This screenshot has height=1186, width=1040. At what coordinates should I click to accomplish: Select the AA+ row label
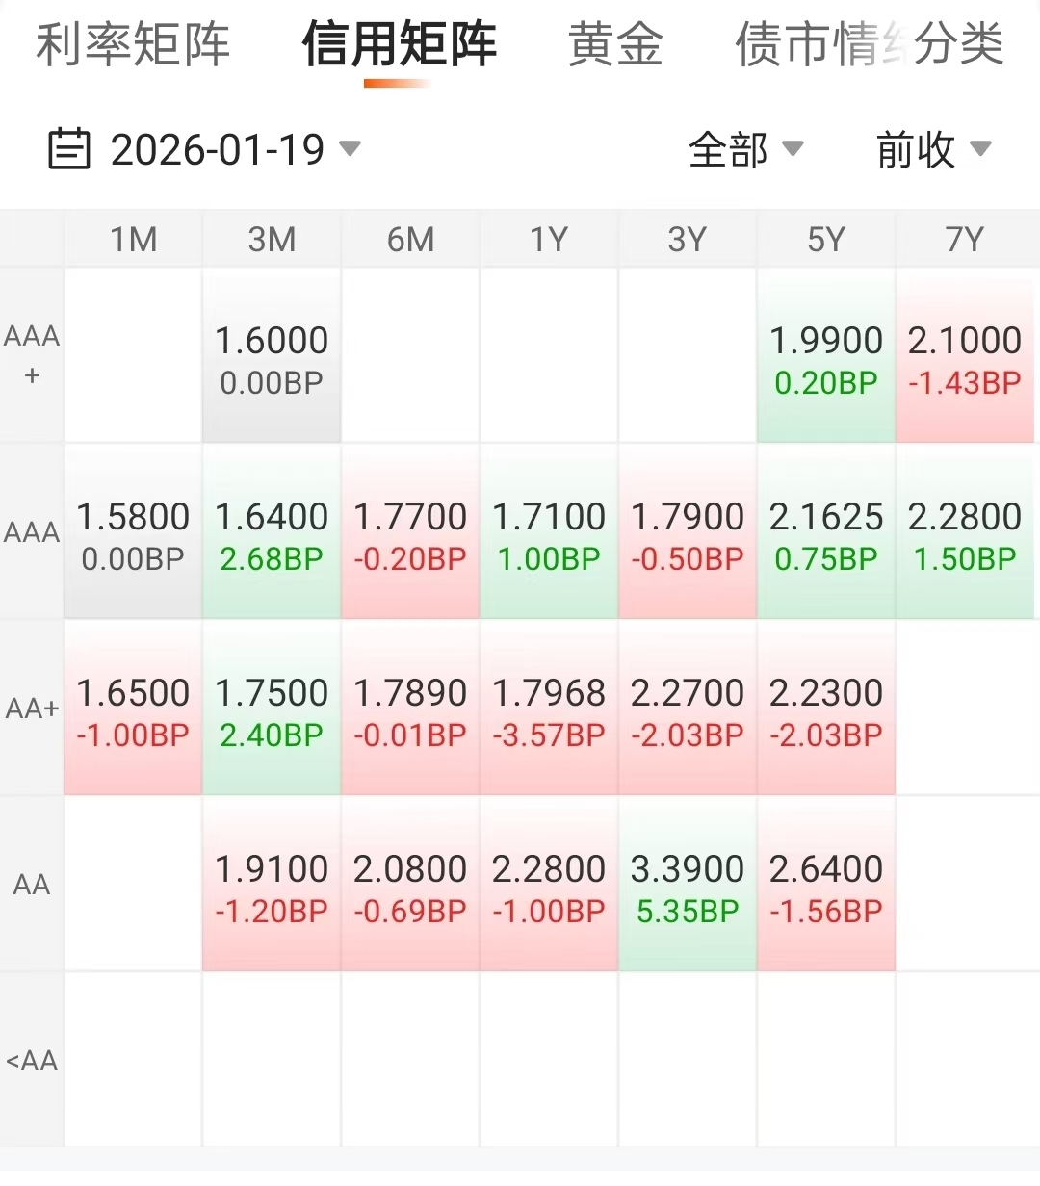32,709
